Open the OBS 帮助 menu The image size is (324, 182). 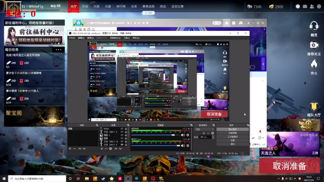point(136,38)
